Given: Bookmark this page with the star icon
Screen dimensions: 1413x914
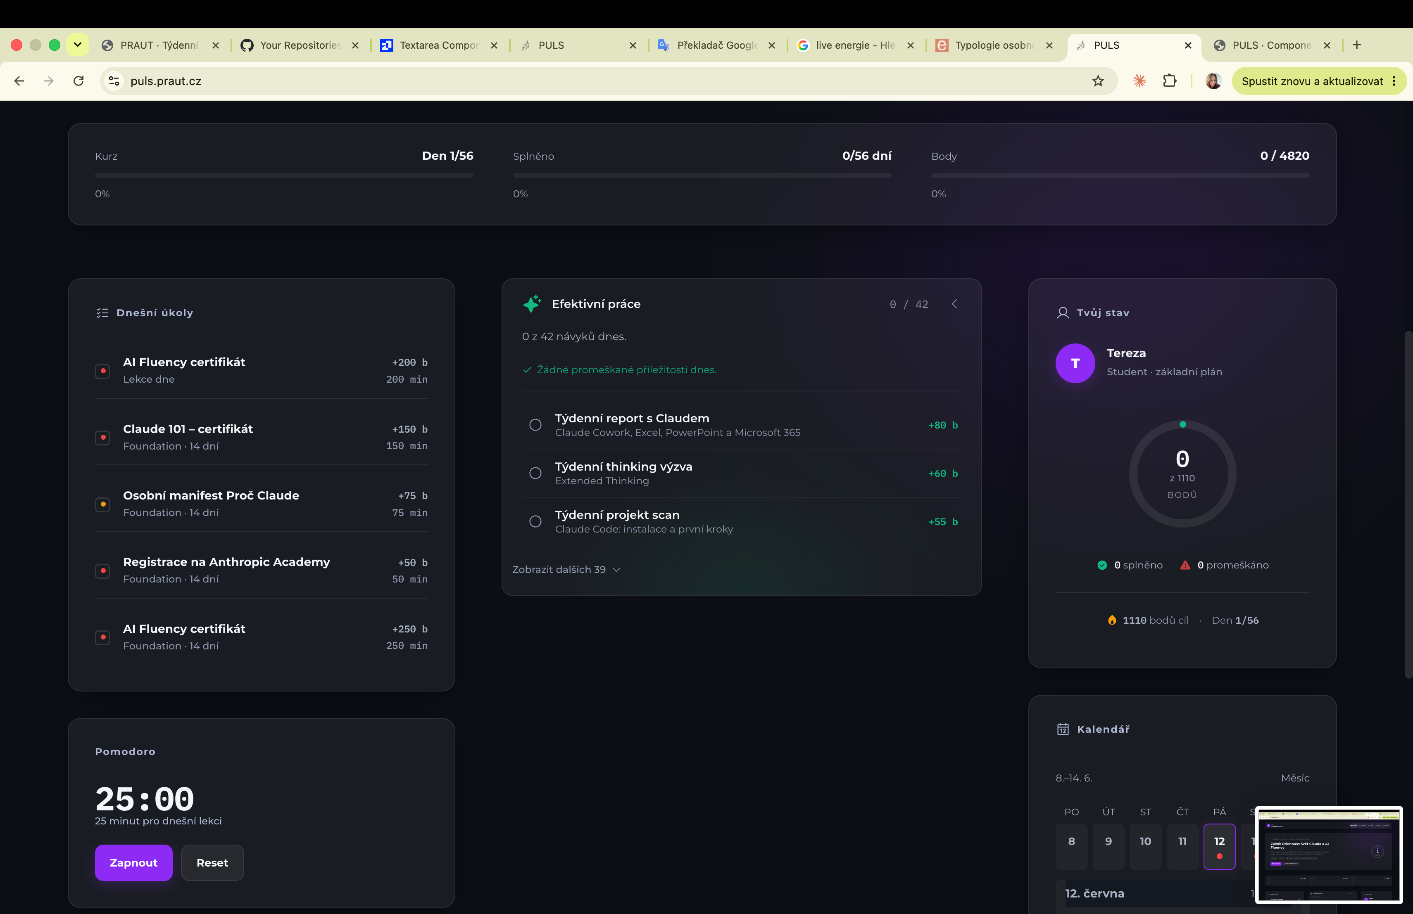Looking at the screenshot, I should pos(1098,81).
